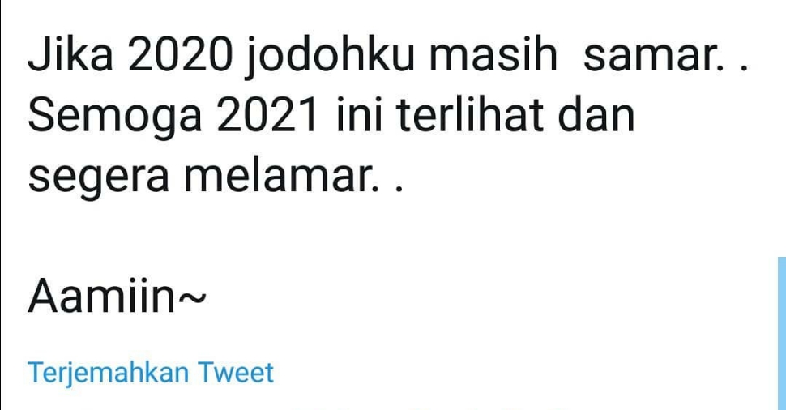The height and width of the screenshot is (410, 786).
Task: Select the word Jika in tweet
Action: [70, 56]
